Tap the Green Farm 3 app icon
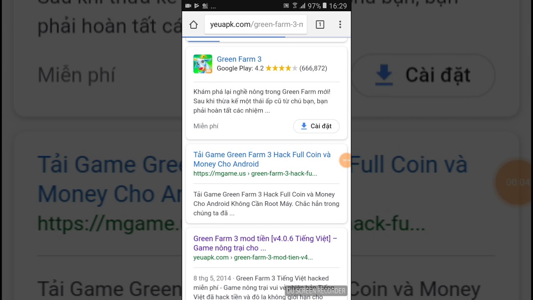This screenshot has height=300, width=533. coord(203,64)
